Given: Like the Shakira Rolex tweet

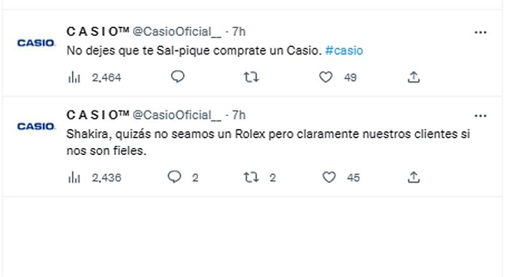Looking at the screenshot, I should click(329, 177).
